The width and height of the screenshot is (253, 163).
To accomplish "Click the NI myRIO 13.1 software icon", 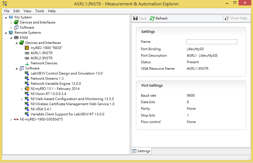I will tap(27, 89).
